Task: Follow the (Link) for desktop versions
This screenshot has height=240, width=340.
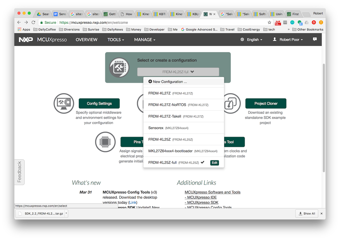Action: click(133, 202)
